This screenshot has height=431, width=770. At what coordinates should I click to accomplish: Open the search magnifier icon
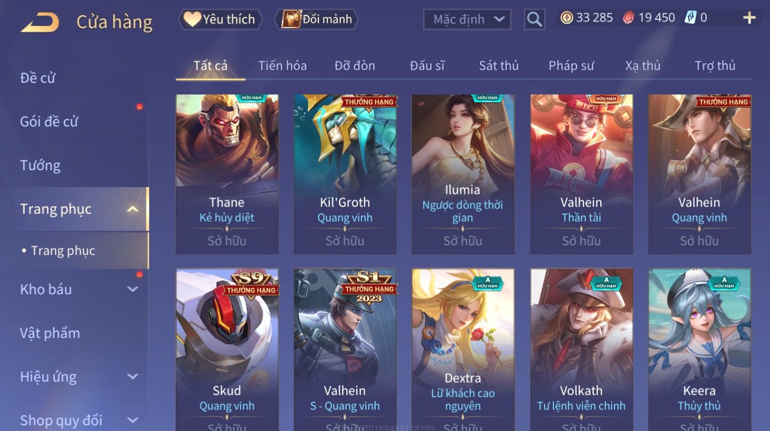click(534, 19)
